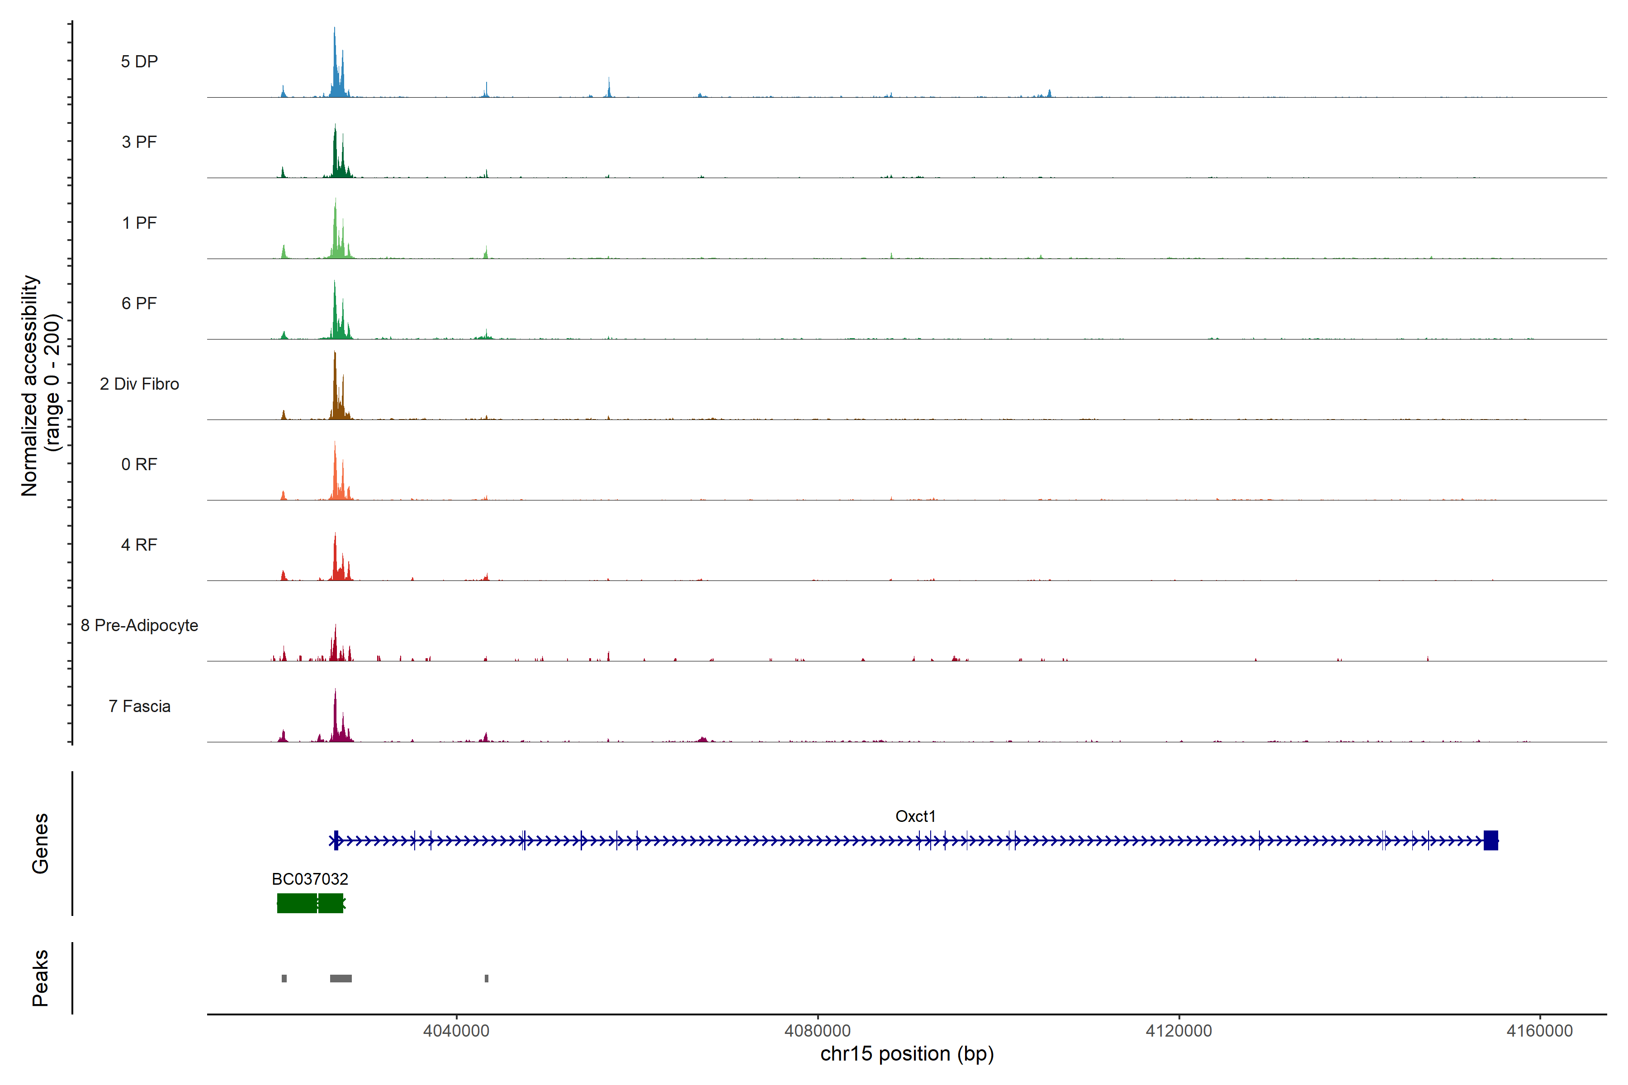Click the orange peak in 0 RF track
The height and width of the screenshot is (1085, 1628).
click(x=335, y=477)
